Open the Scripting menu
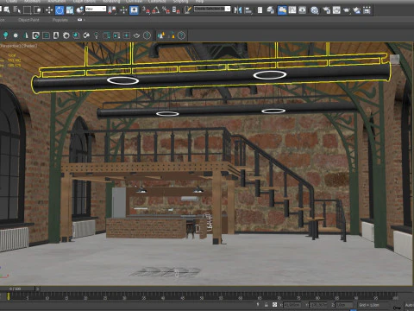 180,2
